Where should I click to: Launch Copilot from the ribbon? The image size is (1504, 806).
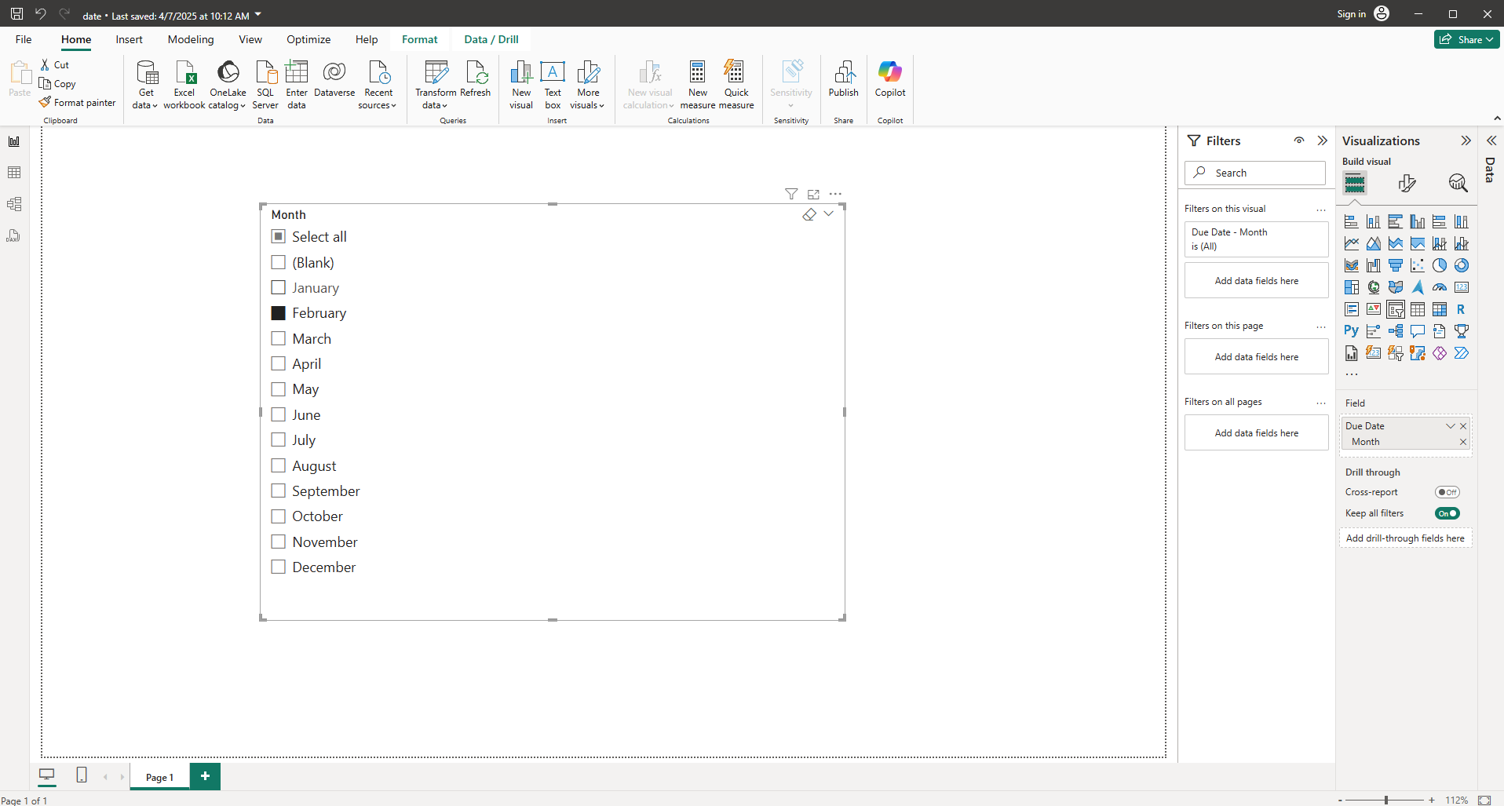pyautogui.click(x=890, y=78)
